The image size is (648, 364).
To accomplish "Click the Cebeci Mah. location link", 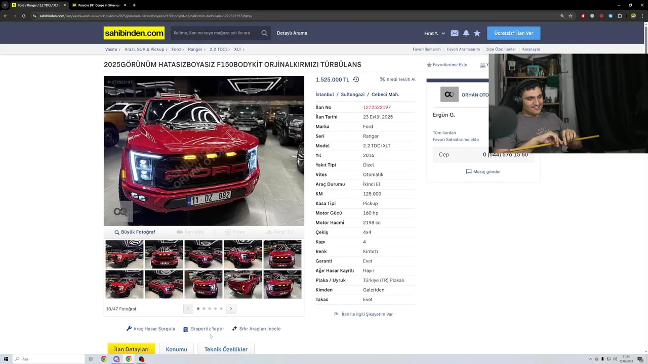I will point(385,95).
